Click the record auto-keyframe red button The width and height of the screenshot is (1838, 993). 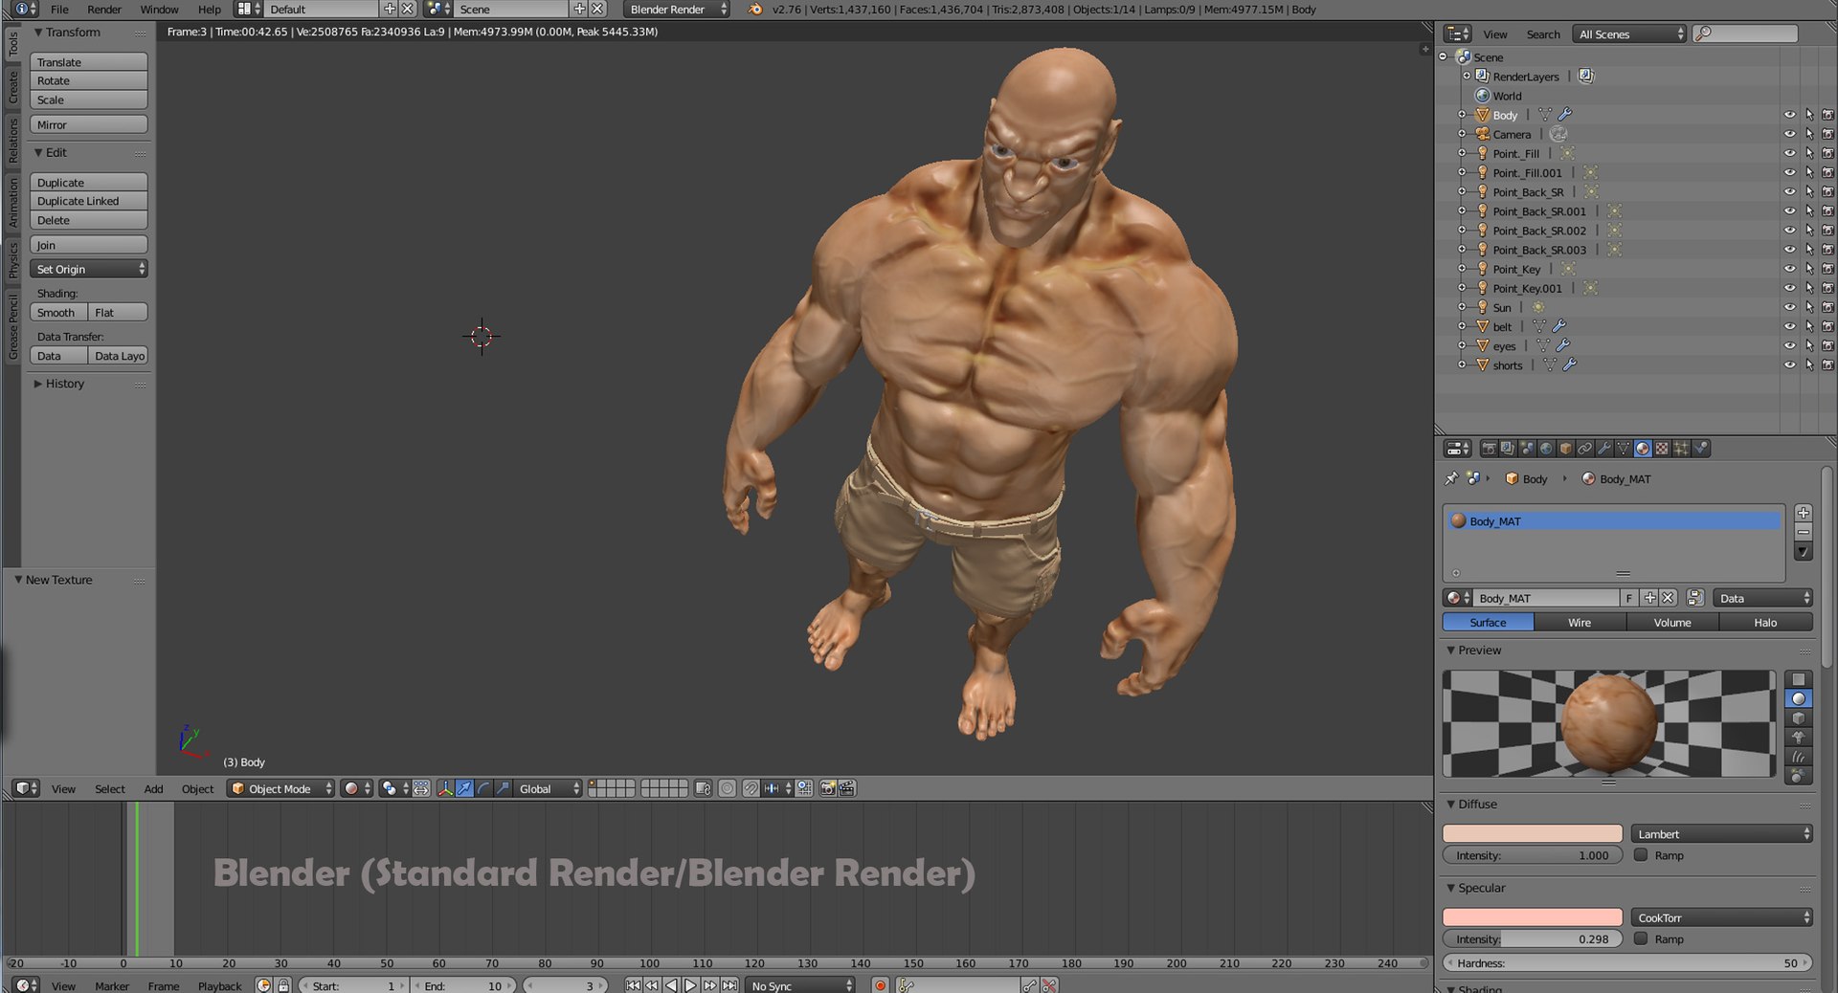(881, 985)
